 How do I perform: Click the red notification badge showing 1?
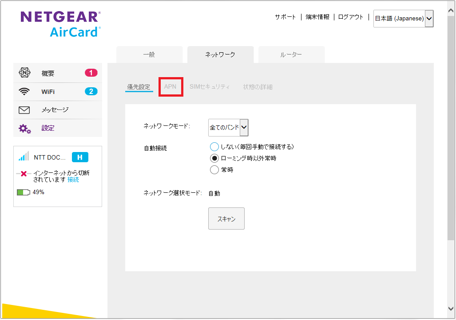pyautogui.click(x=91, y=73)
